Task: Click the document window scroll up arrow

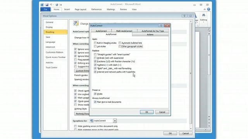Action: [x=209, y=34]
